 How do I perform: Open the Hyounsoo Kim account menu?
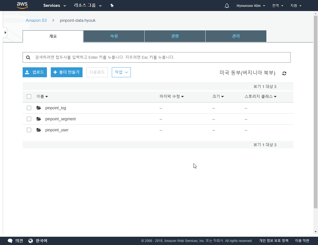(x=251, y=6)
